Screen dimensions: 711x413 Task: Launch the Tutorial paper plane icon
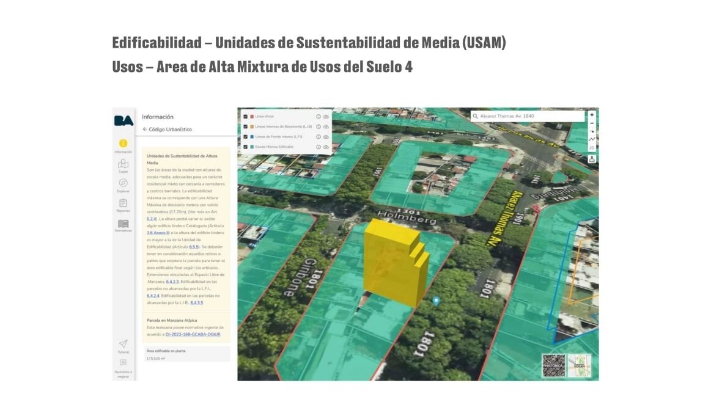(x=123, y=343)
